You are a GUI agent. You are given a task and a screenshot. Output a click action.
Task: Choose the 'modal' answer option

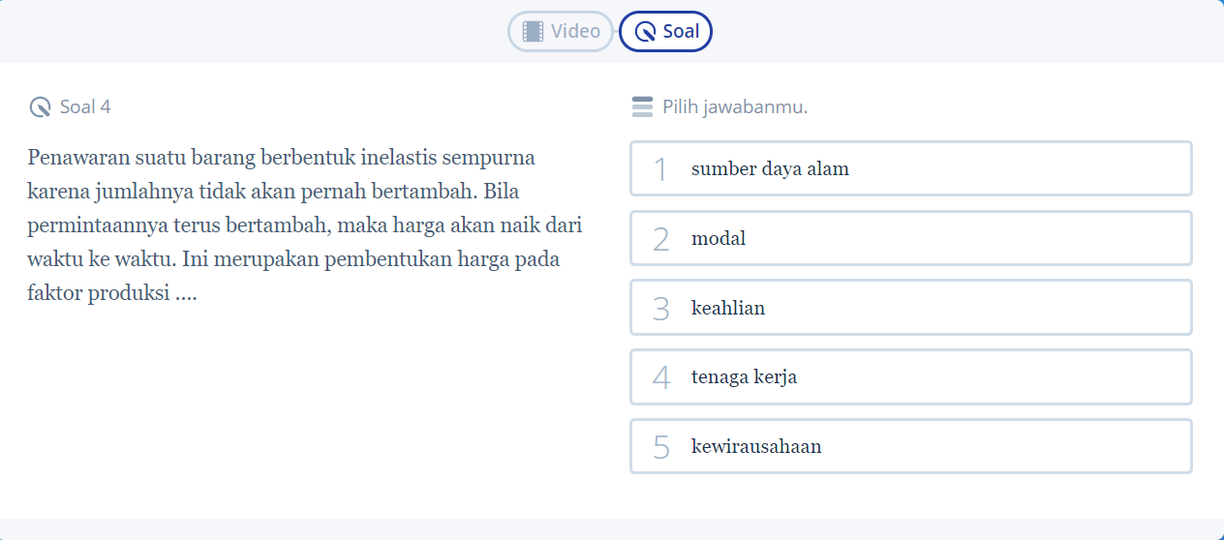(910, 238)
